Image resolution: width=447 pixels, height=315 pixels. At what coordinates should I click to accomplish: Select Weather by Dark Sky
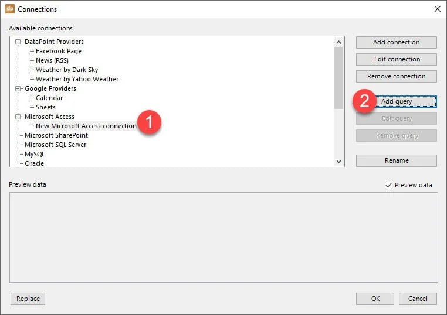(67, 70)
